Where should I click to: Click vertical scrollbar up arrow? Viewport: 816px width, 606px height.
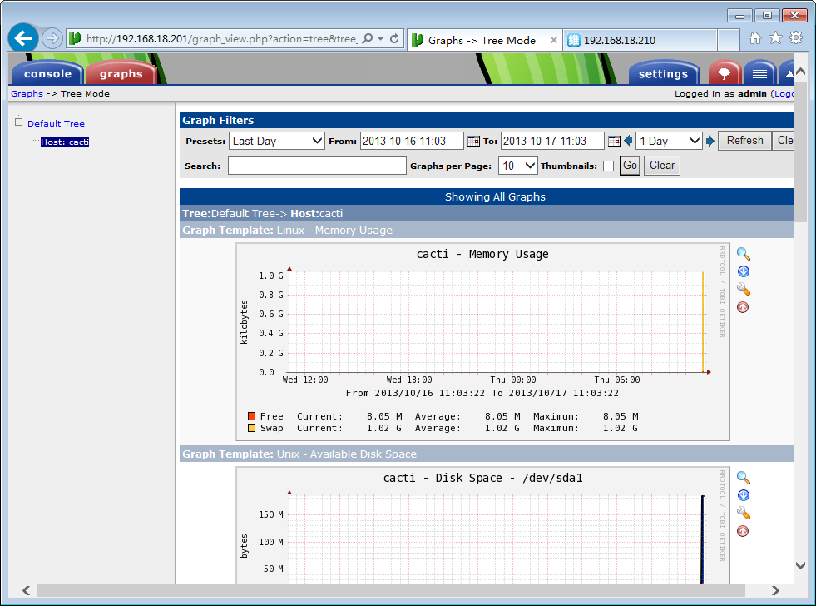pos(800,72)
